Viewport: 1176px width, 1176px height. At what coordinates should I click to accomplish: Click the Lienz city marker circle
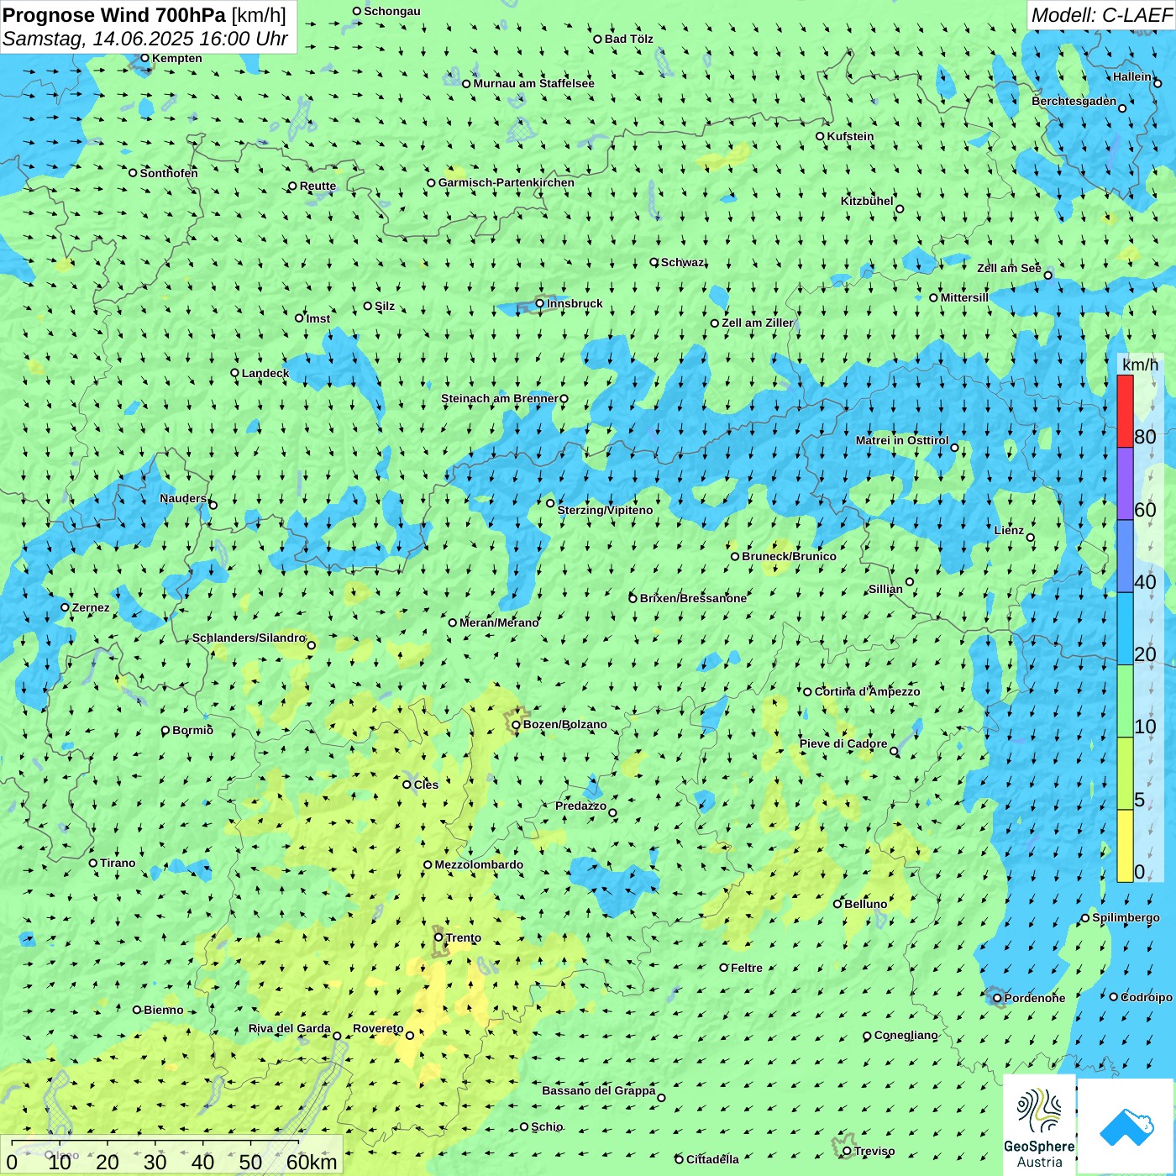(x=1031, y=538)
